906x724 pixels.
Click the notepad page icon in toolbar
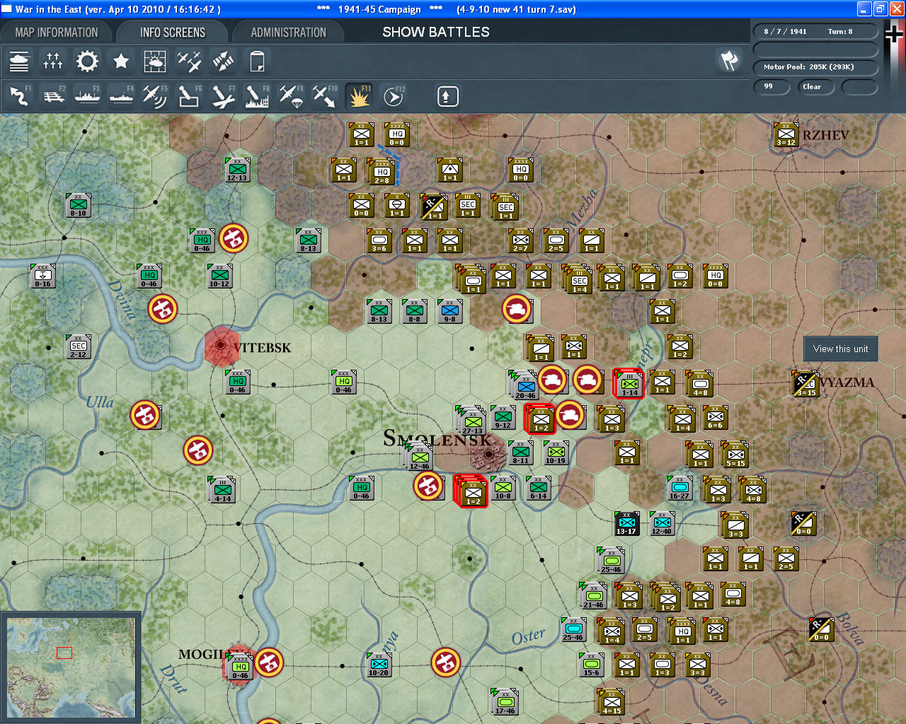click(x=257, y=62)
